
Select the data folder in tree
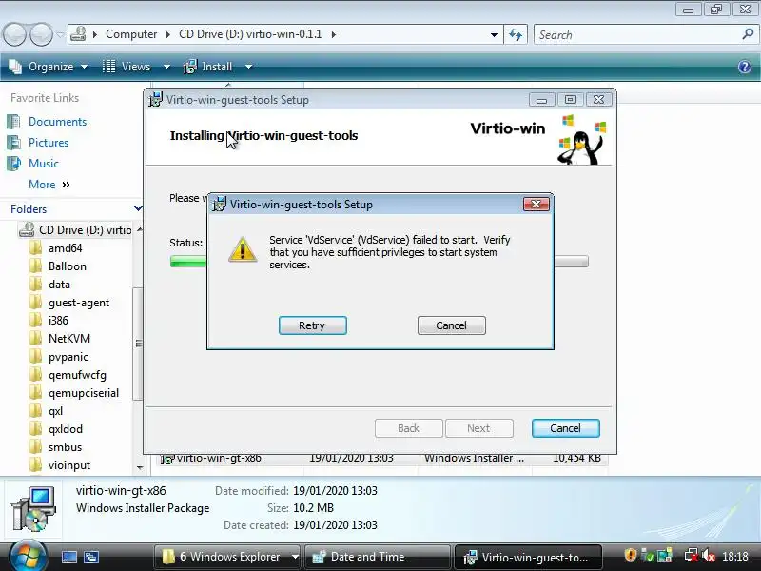[x=59, y=285]
